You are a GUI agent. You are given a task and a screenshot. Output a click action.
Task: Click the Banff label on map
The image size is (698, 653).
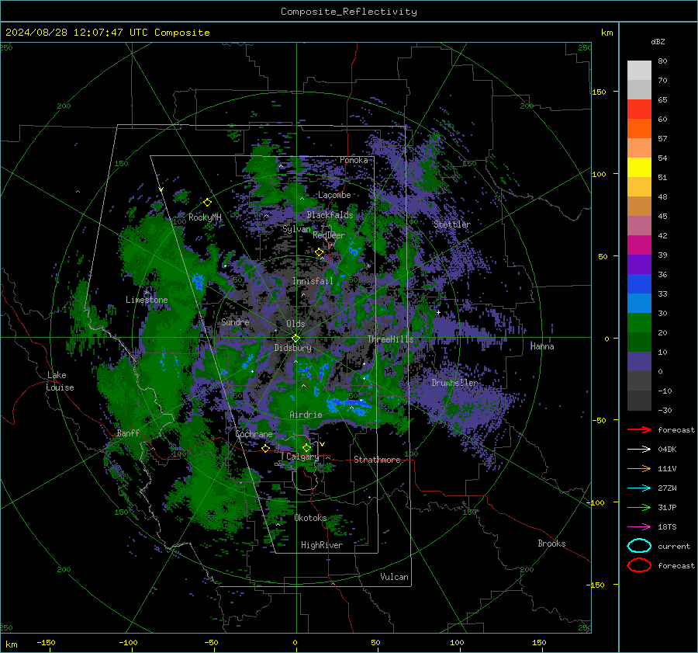click(x=128, y=432)
